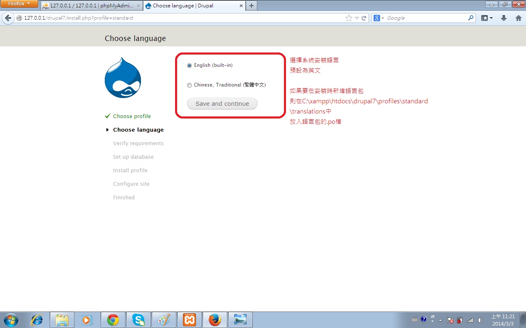The image size is (526, 328).
Task: Click Install profile step text
Action: 130,171
